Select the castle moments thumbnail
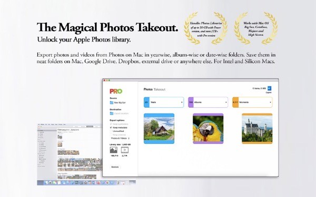The image size is (316, 197). pyautogui.click(x=257, y=129)
